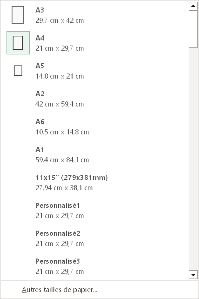Choose the A5 14,8 cm x 21 cm option

(x=95, y=71)
